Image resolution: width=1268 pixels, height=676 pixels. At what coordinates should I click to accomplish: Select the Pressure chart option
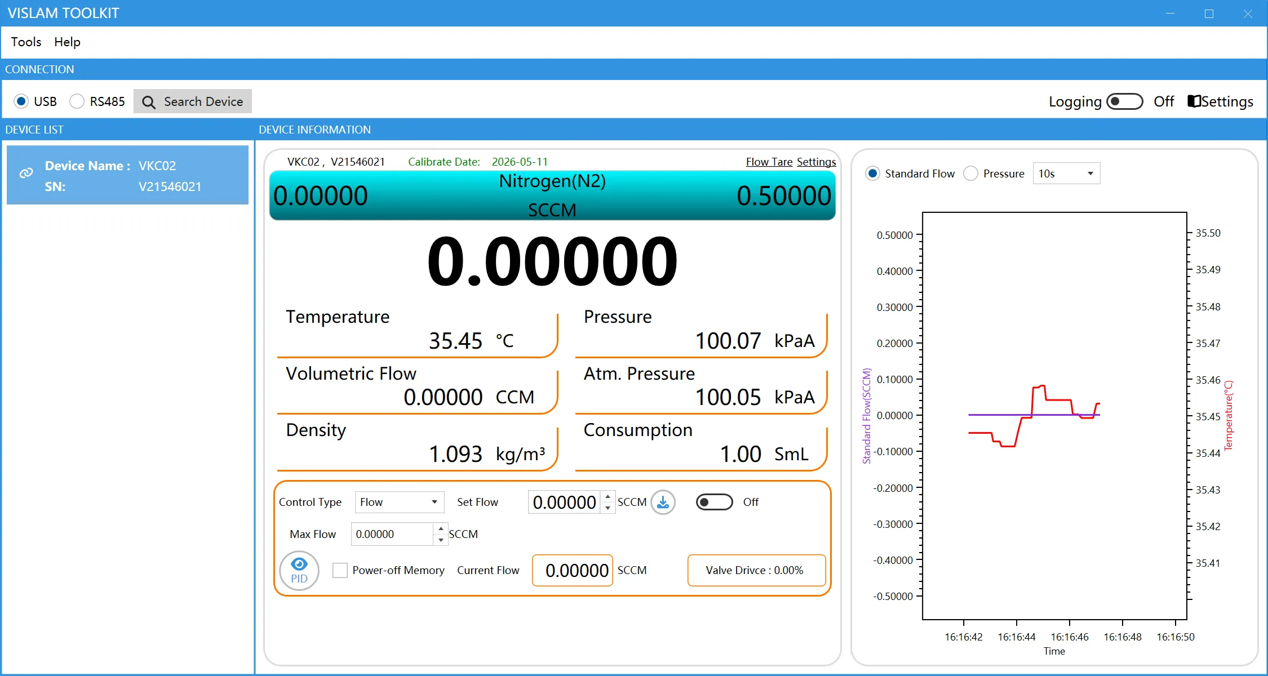click(970, 174)
